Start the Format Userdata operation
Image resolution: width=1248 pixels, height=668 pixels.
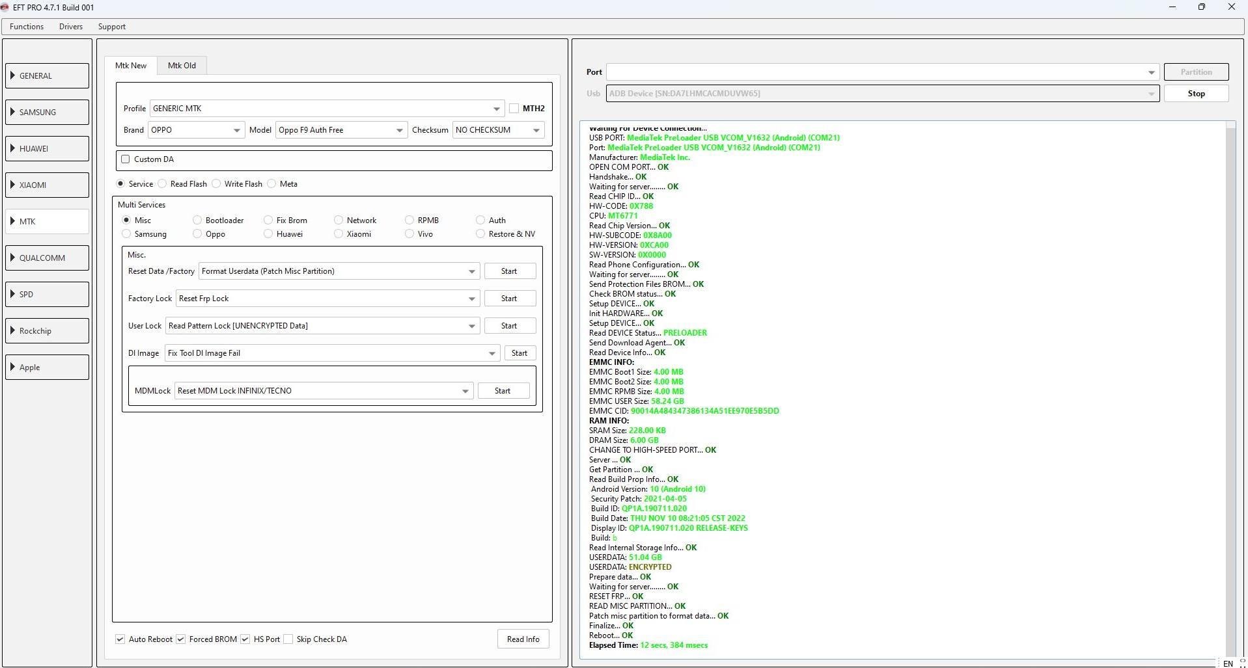coord(510,271)
